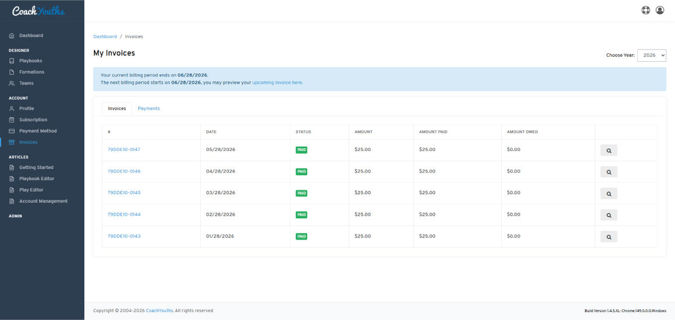View invoice 79DDE10-0143 with magnifier button
The image size is (675, 320).
tap(609, 236)
